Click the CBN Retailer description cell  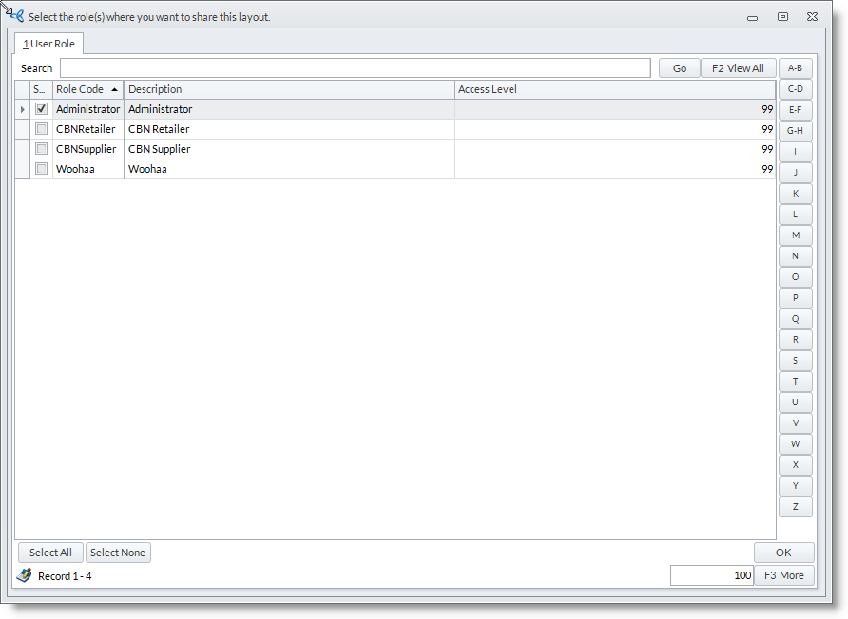pos(289,129)
